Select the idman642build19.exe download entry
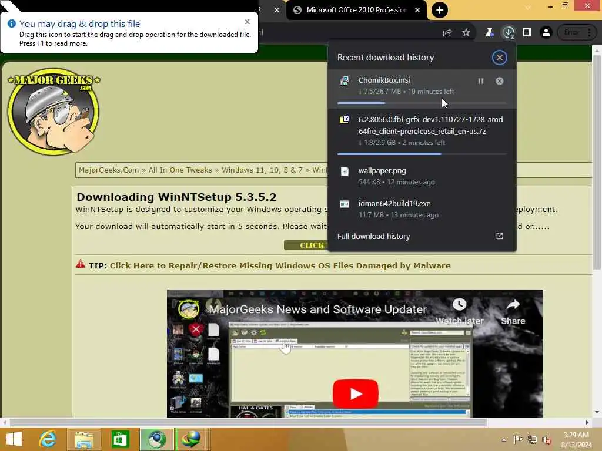 click(422, 209)
